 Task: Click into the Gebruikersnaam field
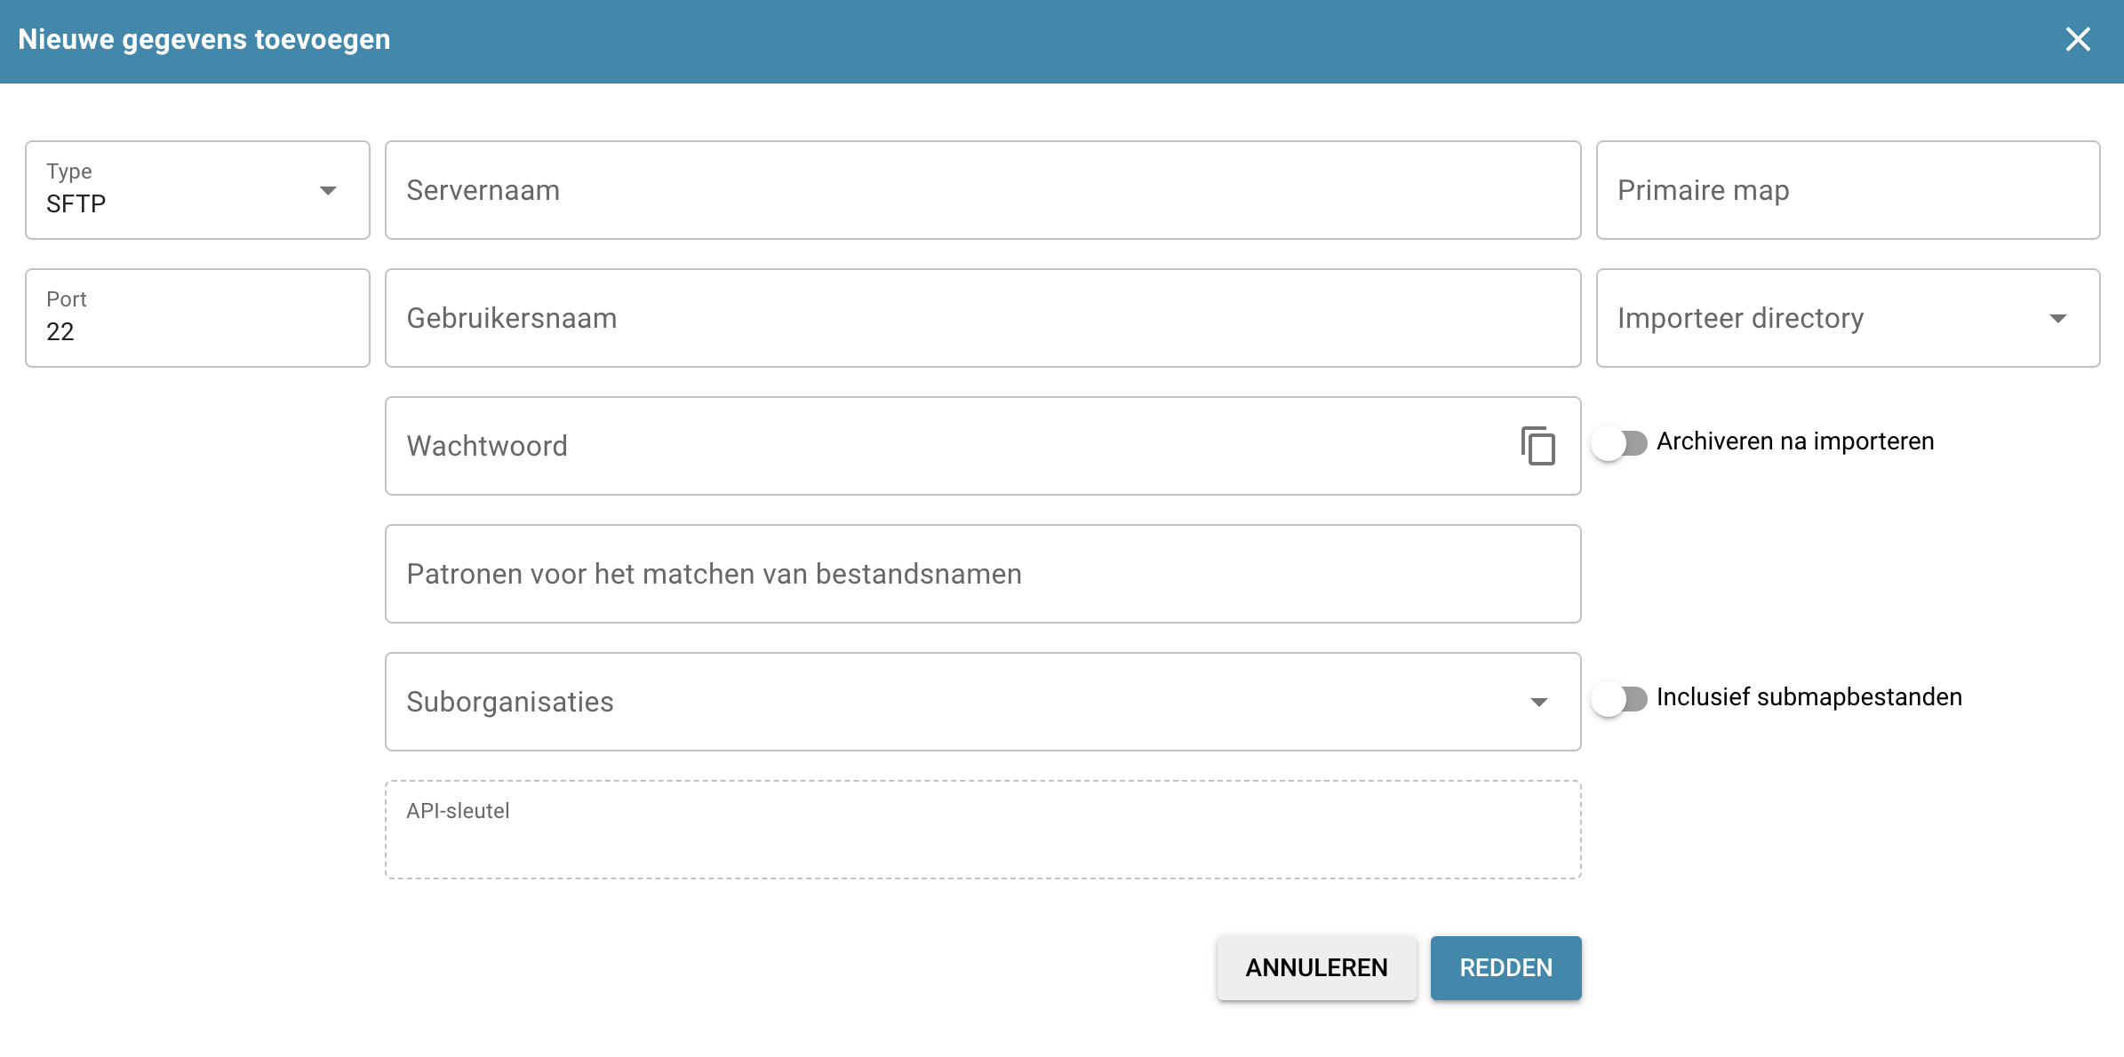[982, 319]
